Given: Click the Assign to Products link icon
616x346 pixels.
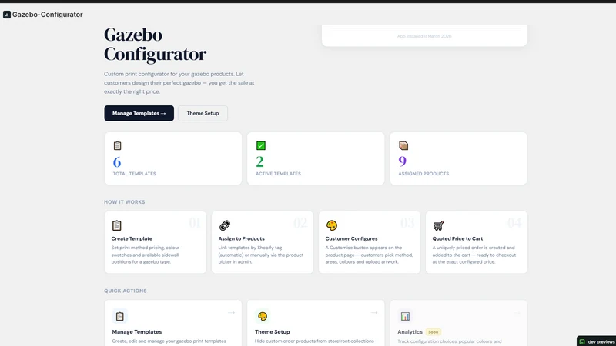Looking at the screenshot, I should click(x=225, y=225).
